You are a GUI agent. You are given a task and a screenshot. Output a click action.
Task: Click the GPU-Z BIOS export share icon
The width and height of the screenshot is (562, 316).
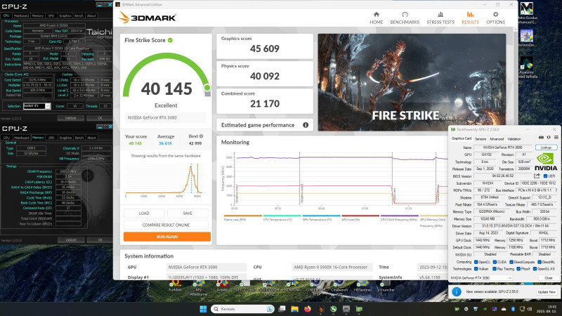[x=537, y=176]
